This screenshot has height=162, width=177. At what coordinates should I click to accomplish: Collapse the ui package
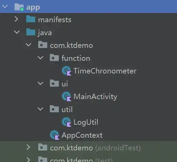pos(40,83)
